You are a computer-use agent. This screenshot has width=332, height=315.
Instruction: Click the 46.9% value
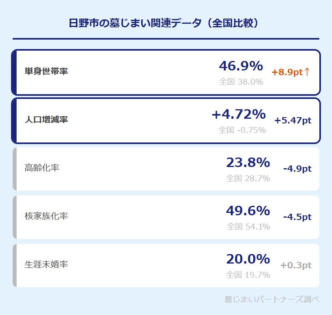click(x=241, y=66)
